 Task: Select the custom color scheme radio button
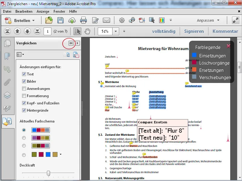click(24, 155)
